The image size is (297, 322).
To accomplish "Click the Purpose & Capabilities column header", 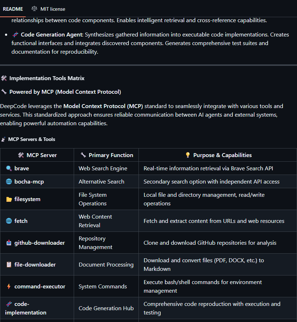I will [x=218, y=155].
